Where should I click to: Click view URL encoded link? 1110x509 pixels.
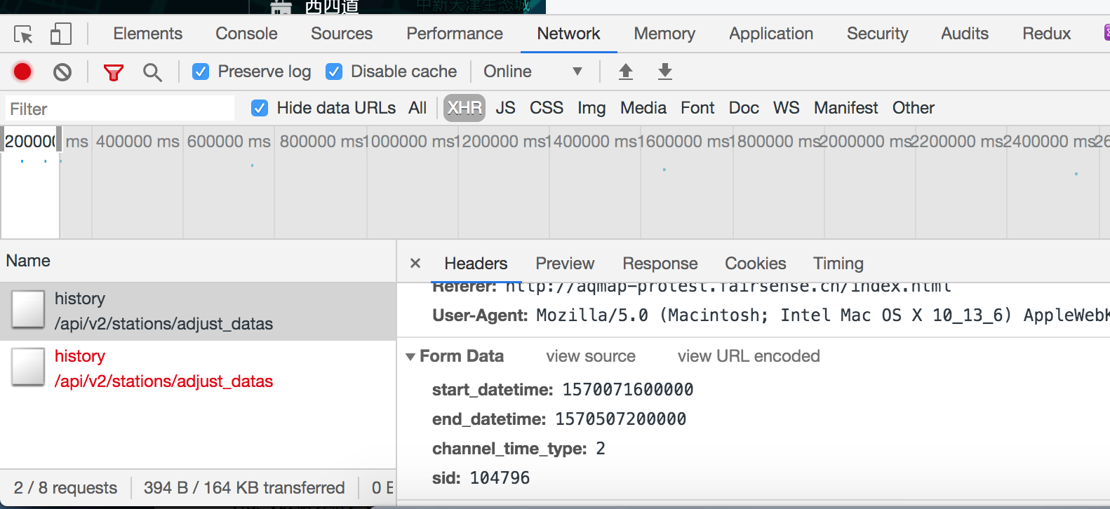[749, 356]
